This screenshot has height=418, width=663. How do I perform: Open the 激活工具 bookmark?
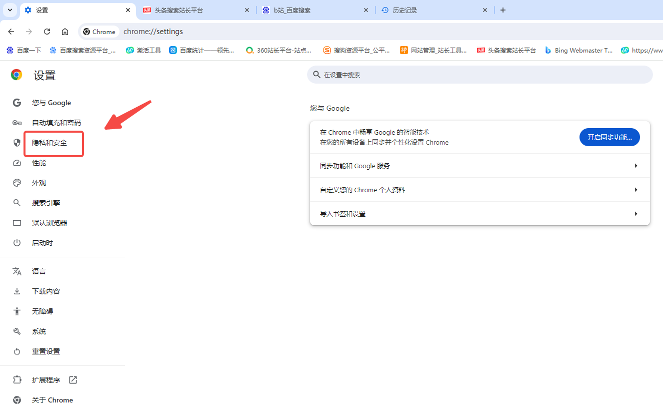(x=143, y=50)
